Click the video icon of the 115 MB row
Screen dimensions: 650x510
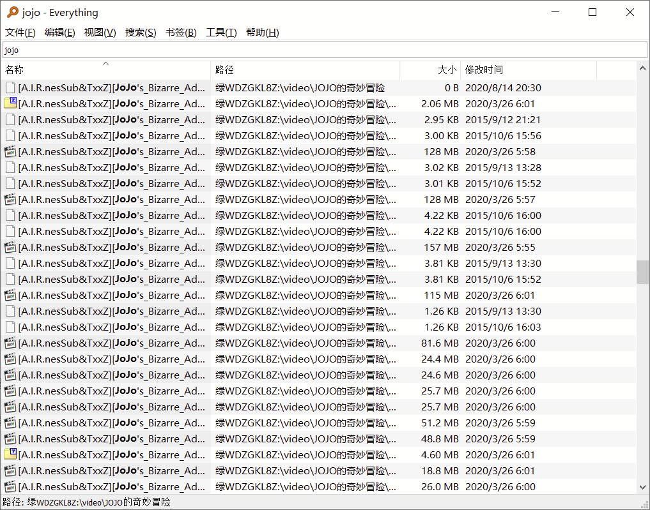[10, 295]
